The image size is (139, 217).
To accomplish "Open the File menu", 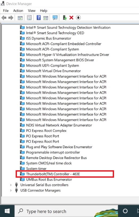I will [x=6, y=11].
